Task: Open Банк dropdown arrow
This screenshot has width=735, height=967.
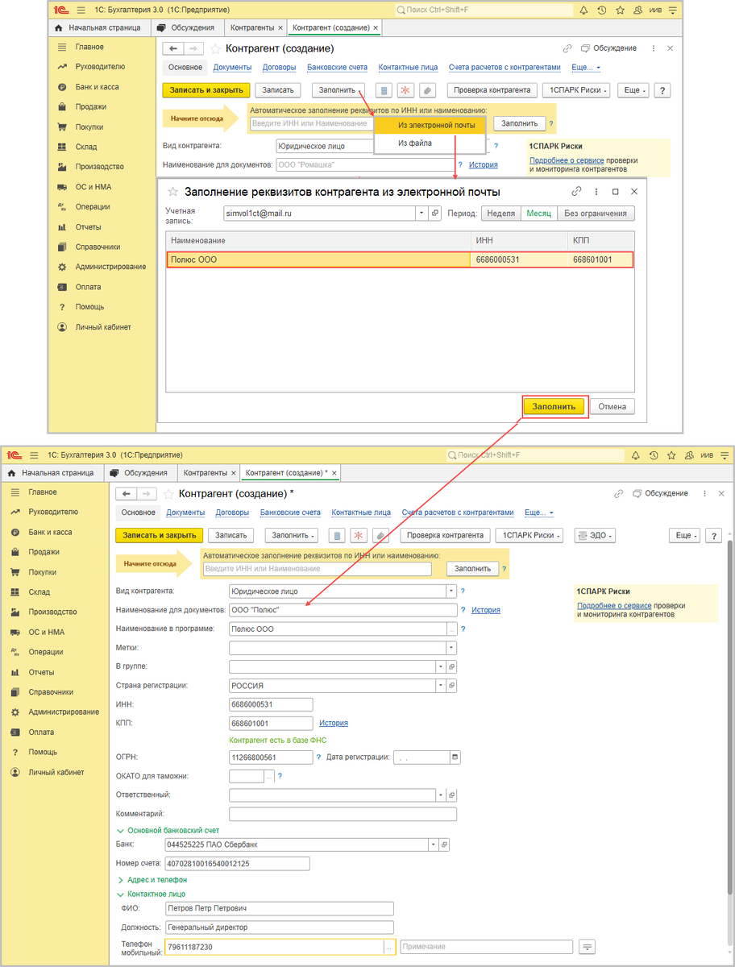Action: coord(434,845)
